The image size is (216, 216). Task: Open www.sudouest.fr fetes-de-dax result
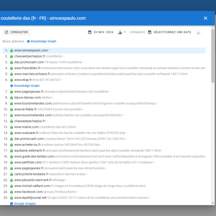tap(70, 133)
